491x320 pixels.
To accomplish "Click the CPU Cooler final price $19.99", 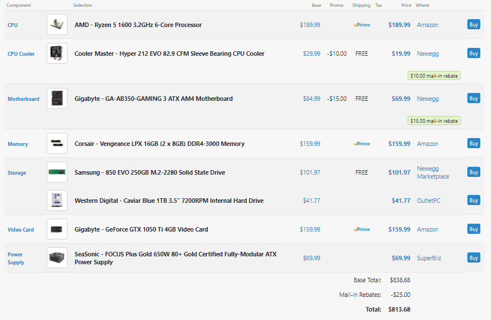I will (401, 54).
